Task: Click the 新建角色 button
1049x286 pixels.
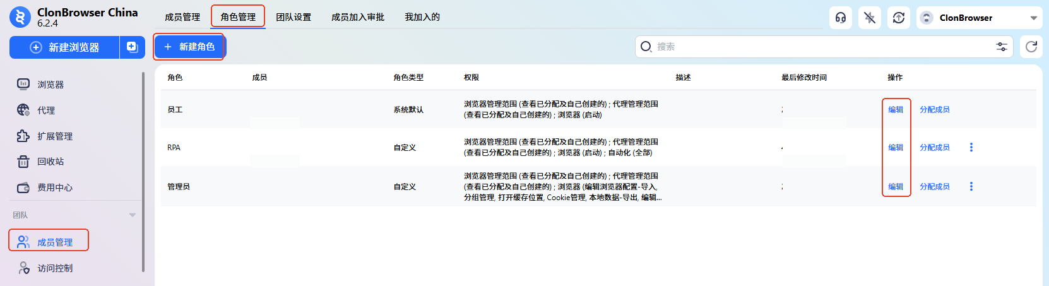Action: (189, 47)
